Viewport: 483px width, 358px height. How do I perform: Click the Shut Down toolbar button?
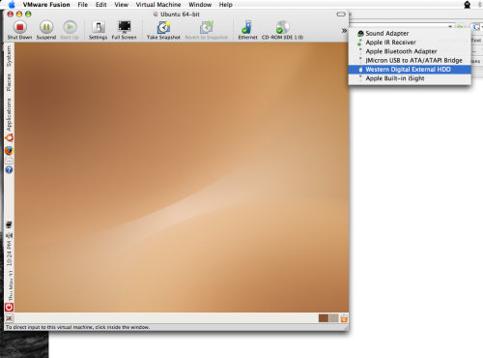click(x=19, y=30)
